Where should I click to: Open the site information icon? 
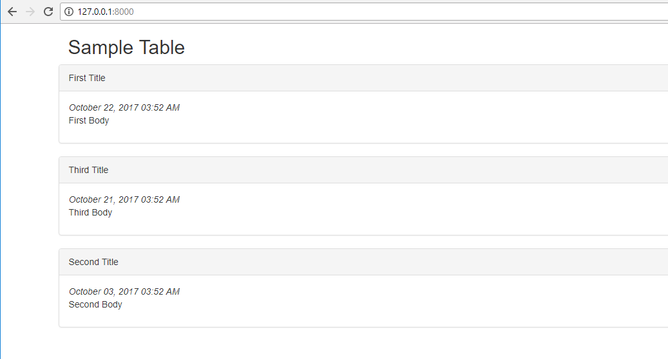tap(69, 12)
